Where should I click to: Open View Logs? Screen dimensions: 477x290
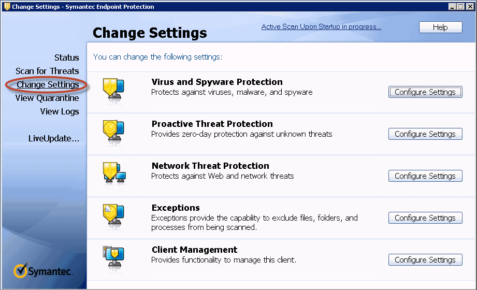tap(60, 111)
